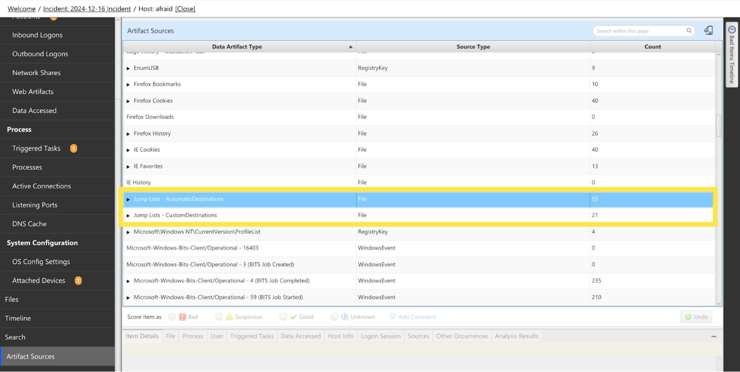Open the Sources tab
This screenshot has width=740, height=372.
click(418, 336)
